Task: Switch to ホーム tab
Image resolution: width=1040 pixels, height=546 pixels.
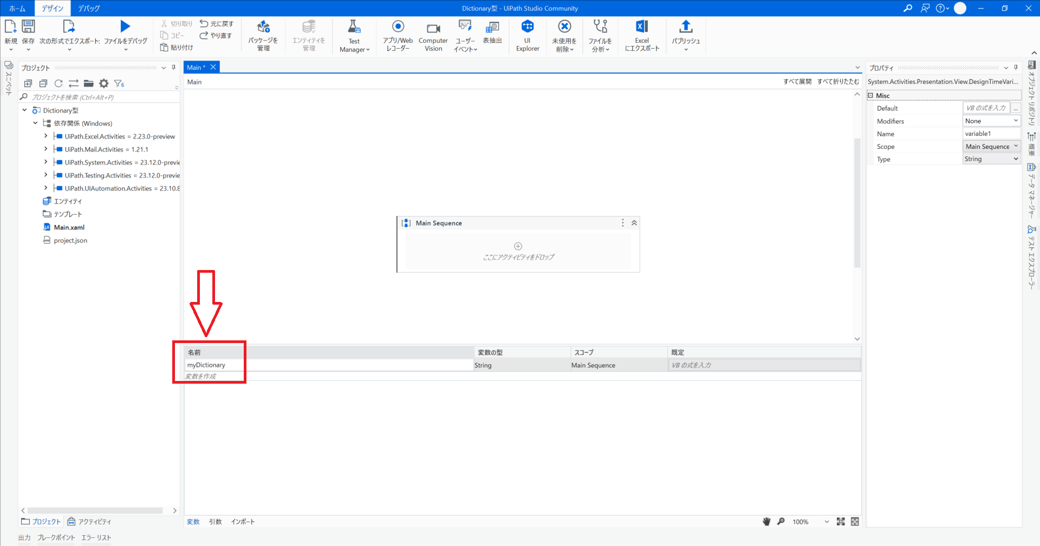Action: point(17,8)
